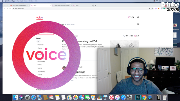The image size is (180, 101).
Task: Open the Edit menu
Action: click(x=21, y=1)
